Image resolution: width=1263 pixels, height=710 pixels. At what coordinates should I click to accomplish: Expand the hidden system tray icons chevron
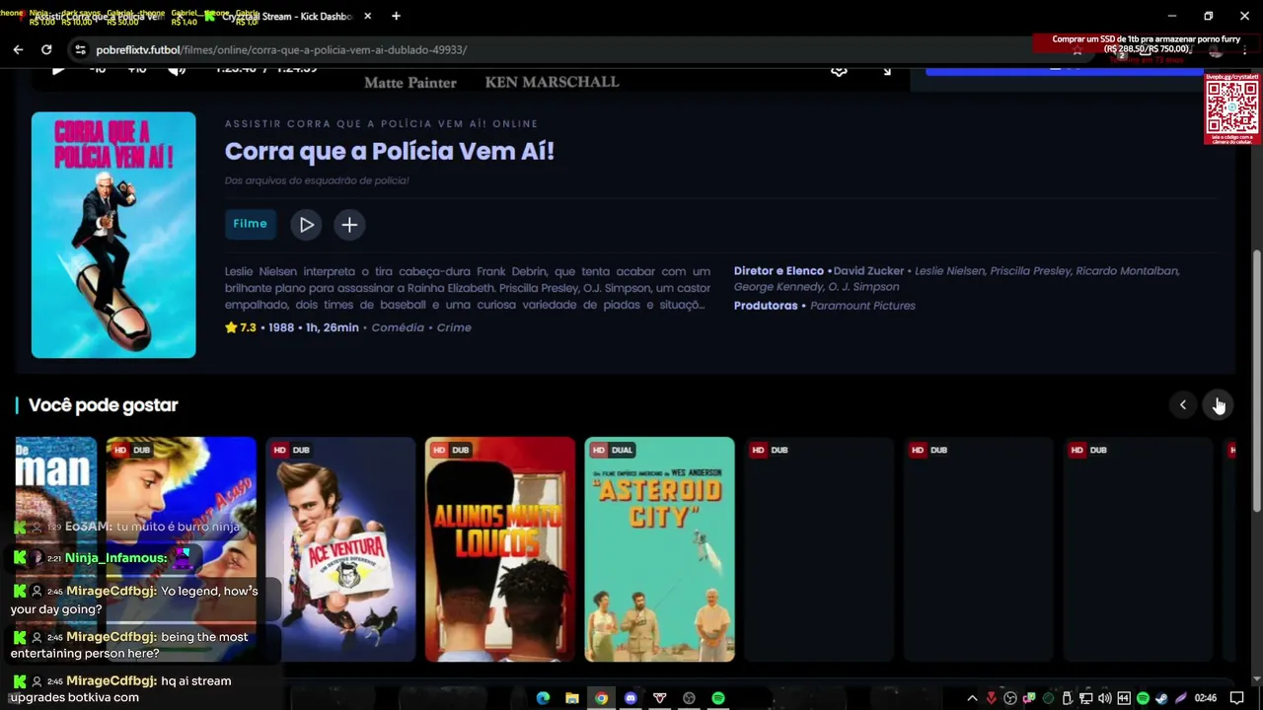tap(972, 698)
